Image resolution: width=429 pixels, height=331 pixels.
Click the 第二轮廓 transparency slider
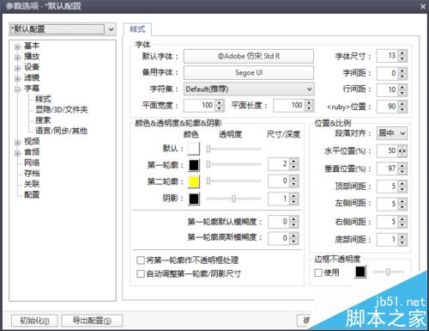(x=234, y=181)
